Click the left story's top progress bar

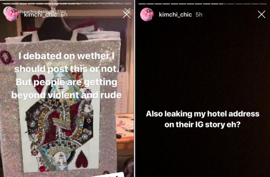67,3
